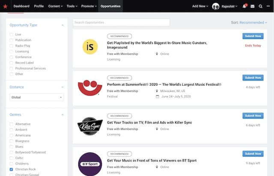Open the Imagesound playlist opportunity title

pyautogui.click(x=157, y=45)
